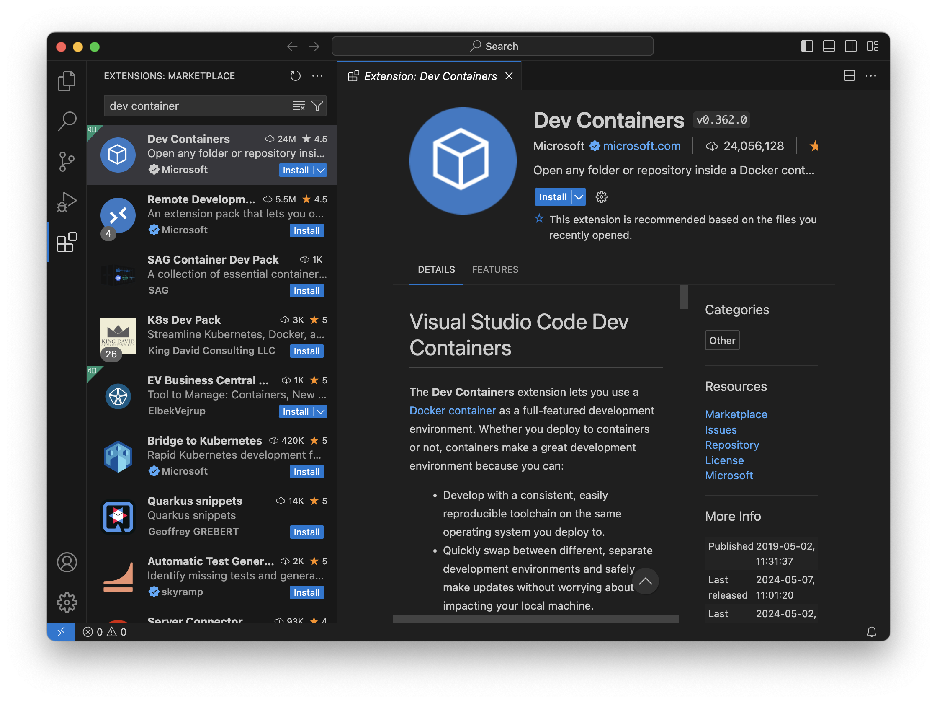Viewport: 937px width, 703px height.
Task: Install the Remote Development extension
Action: [x=307, y=231]
